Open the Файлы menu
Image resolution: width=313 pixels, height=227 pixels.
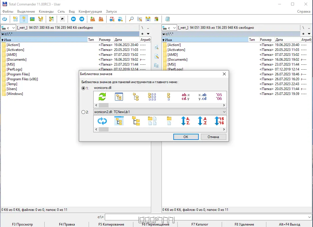point(8,12)
